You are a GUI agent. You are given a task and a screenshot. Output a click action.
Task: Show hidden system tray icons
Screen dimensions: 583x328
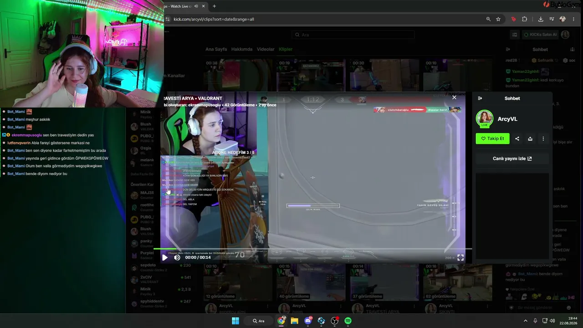526,321
